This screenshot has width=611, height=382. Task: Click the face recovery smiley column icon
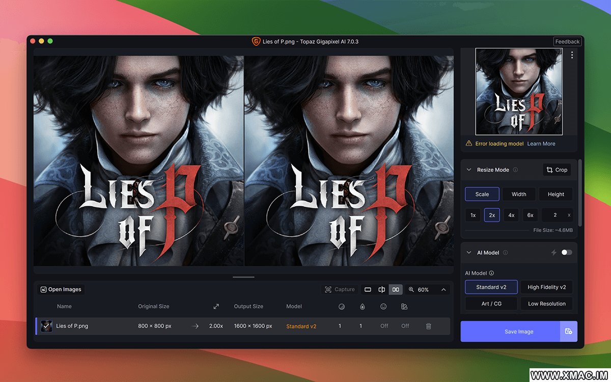tap(383, 307)
